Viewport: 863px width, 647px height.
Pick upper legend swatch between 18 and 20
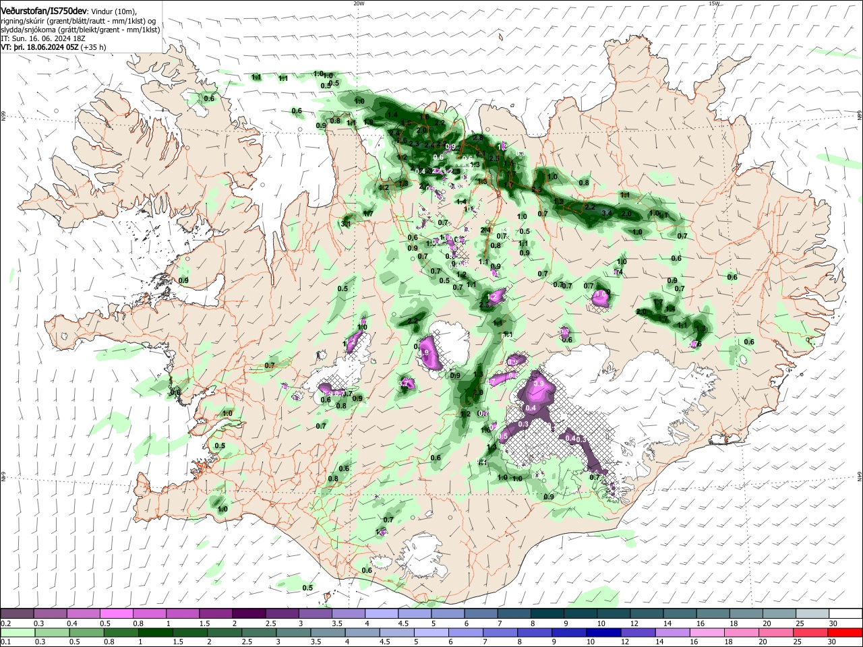(x=746, y=613)
